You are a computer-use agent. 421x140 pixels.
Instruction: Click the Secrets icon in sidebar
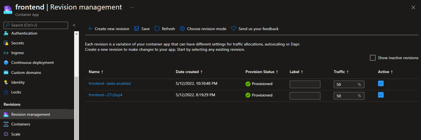[x=6, y=43]
